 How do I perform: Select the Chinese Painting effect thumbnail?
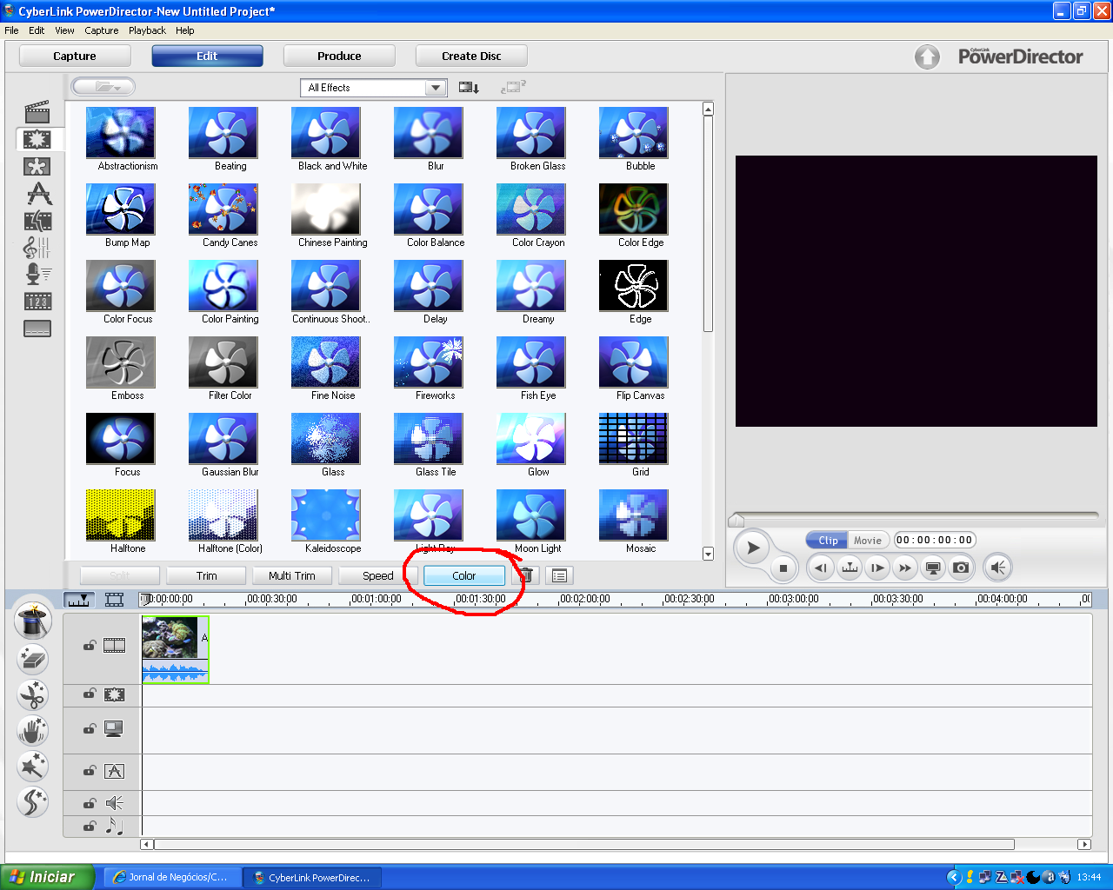(x=326, y=209)
